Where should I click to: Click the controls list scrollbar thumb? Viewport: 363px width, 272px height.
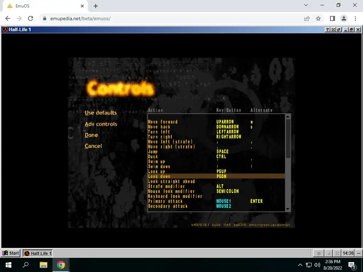tap(288, 139)
